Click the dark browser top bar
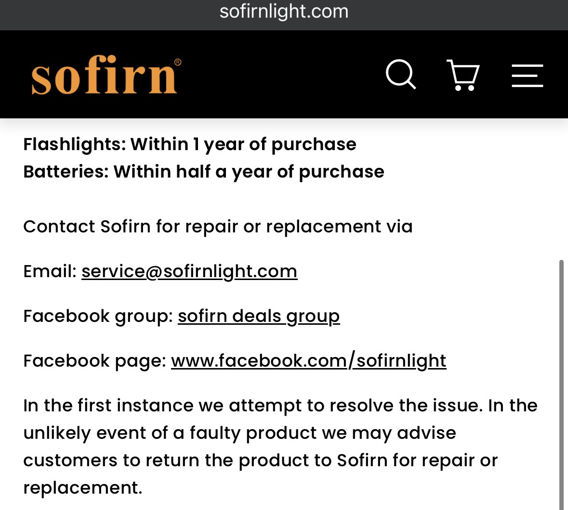The width and height of the screenshot is (568, 510). (284, 15)
